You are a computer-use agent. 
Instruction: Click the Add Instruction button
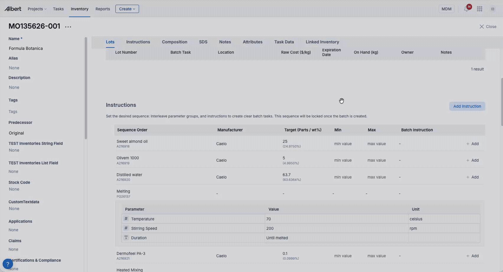tap(467, 106)
